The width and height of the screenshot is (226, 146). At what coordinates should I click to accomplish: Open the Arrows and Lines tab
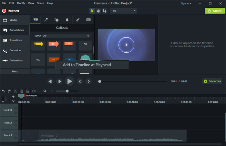46,20
